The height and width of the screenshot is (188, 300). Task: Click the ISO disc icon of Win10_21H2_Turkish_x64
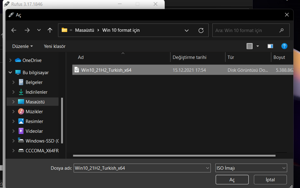[77, 70]
